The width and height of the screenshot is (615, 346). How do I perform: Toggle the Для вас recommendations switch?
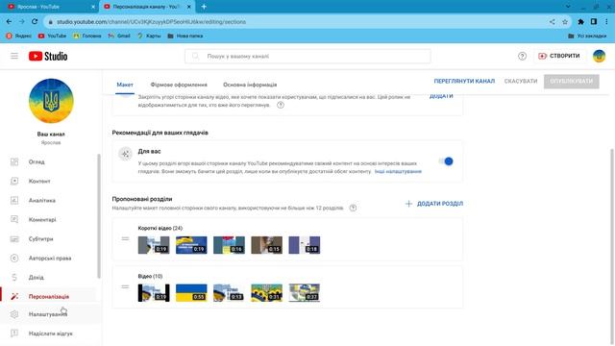point(446,161)
